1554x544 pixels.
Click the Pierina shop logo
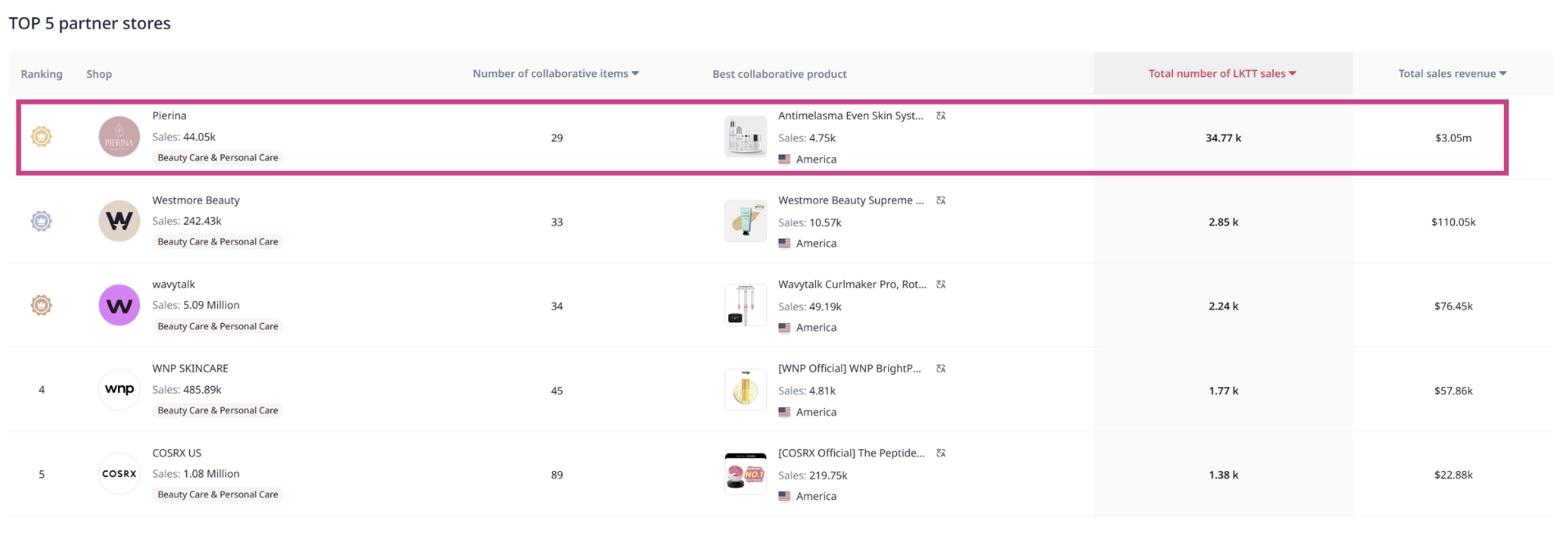point(120,137)
